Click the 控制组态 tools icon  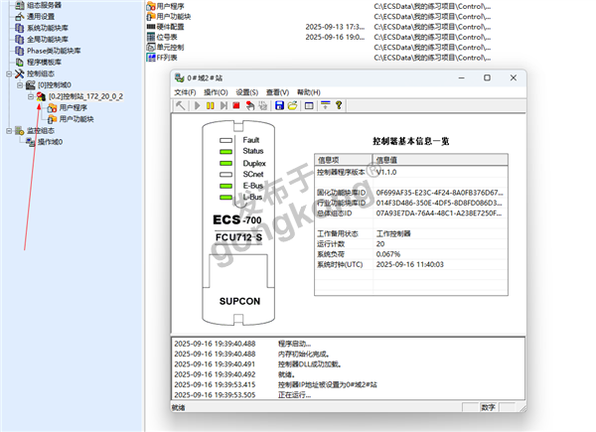pyautogui.click(x=20, y=73)
